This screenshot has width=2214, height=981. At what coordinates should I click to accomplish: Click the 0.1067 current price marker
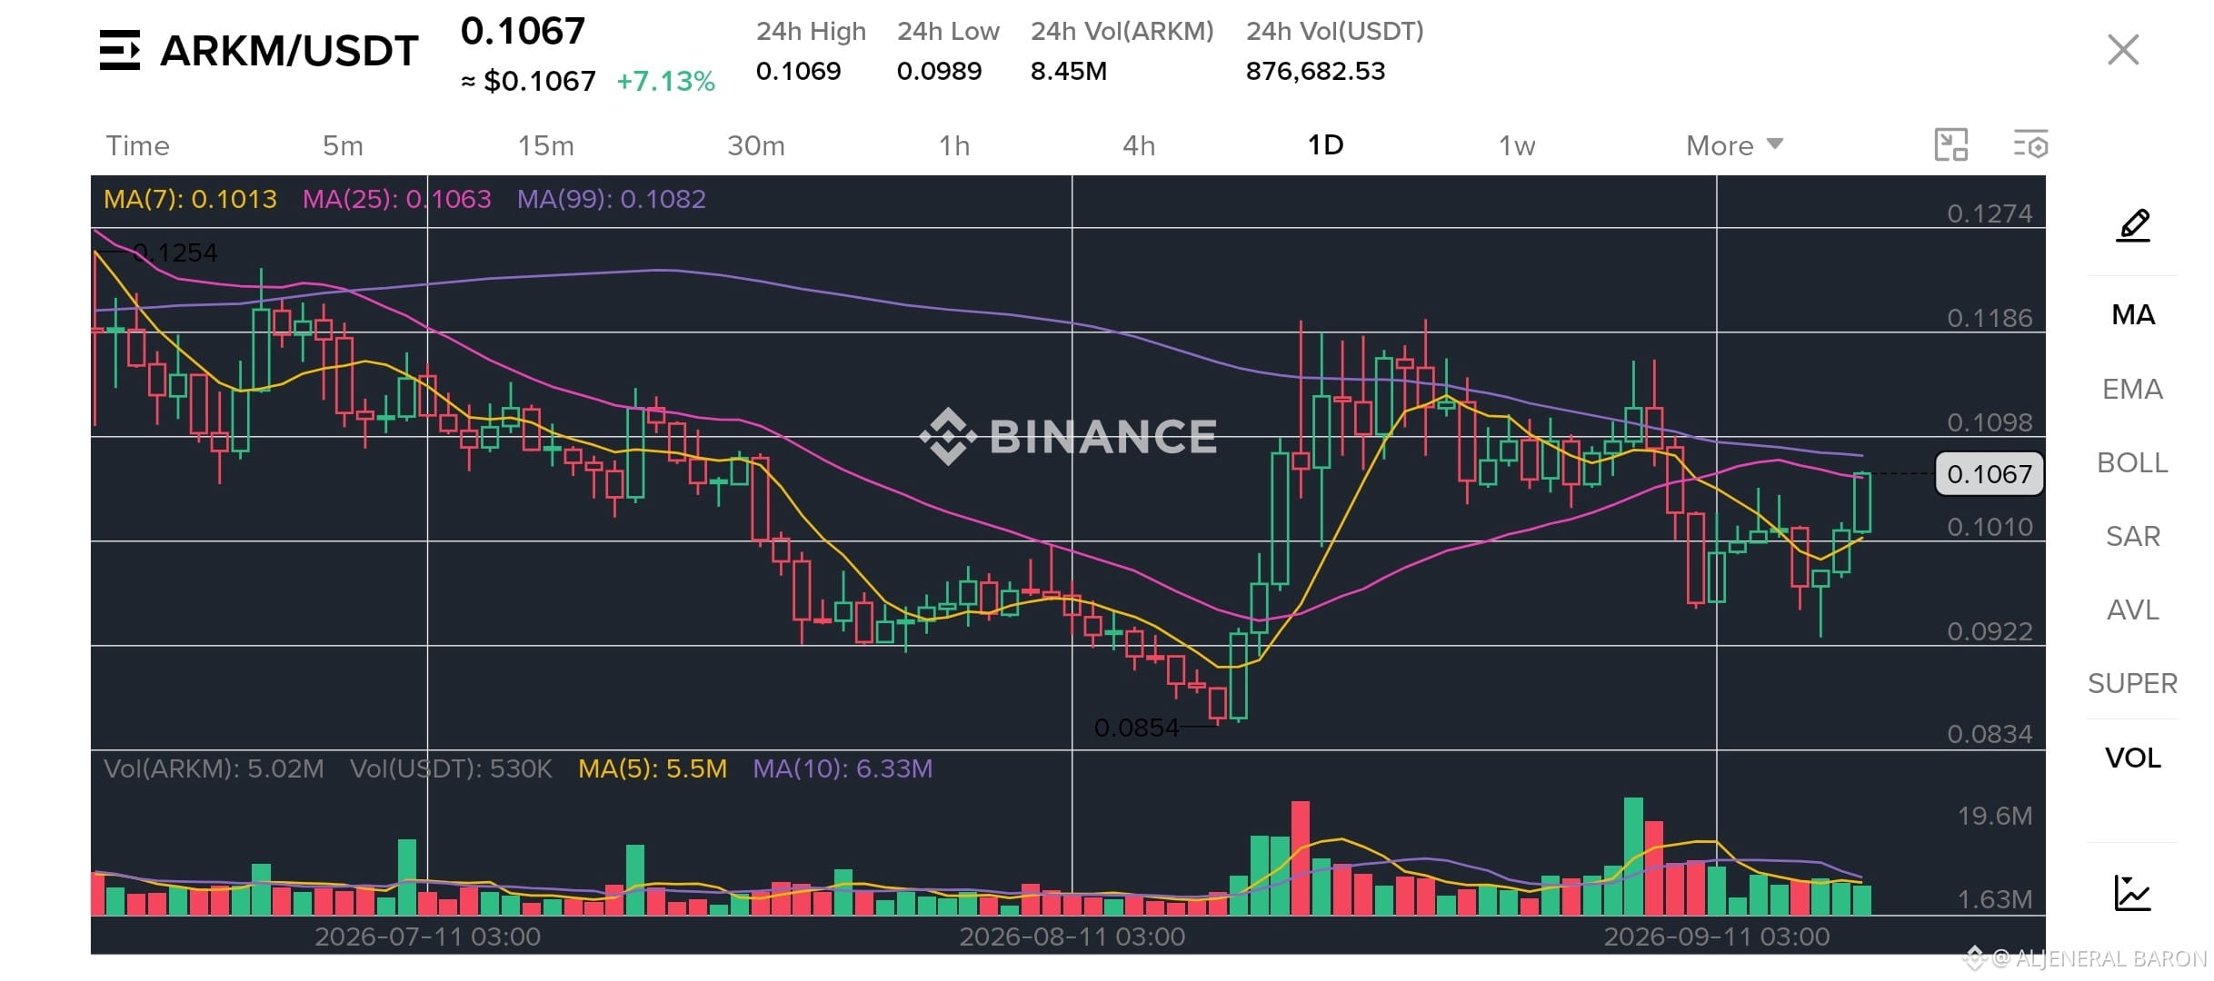click(x=1990, y=474)
